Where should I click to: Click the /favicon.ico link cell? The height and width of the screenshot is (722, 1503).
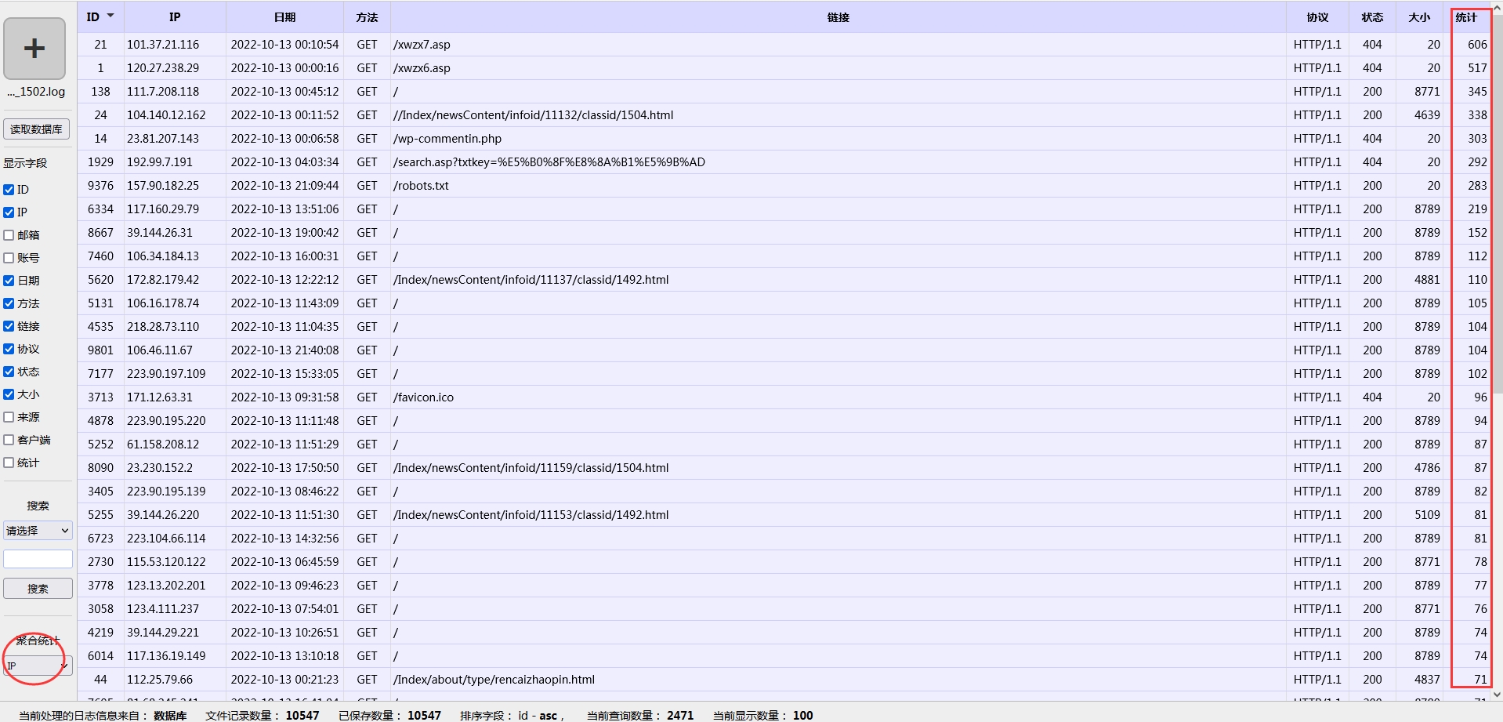(423, 397)
